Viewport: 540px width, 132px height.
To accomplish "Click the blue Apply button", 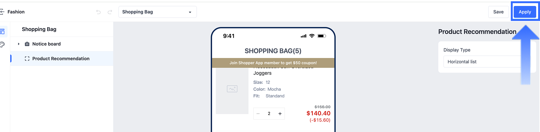I will point(525,12).
